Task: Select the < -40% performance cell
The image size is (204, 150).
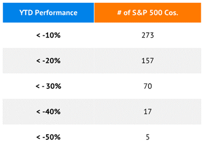Action: click(48, 112)
